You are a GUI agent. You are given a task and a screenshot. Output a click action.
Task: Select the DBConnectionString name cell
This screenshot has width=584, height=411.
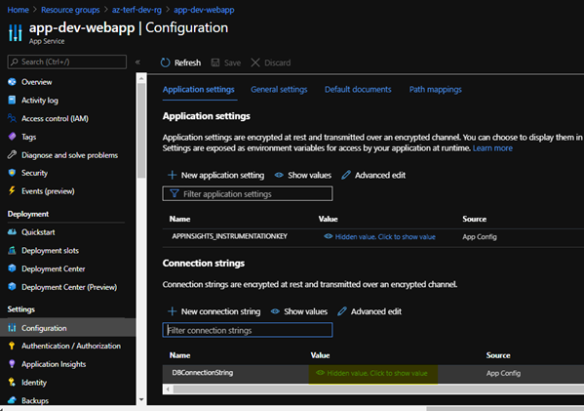[203, 372]
